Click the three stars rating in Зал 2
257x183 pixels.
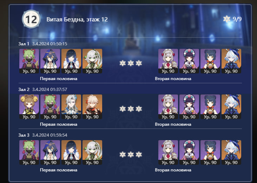(x=131, y=109)
